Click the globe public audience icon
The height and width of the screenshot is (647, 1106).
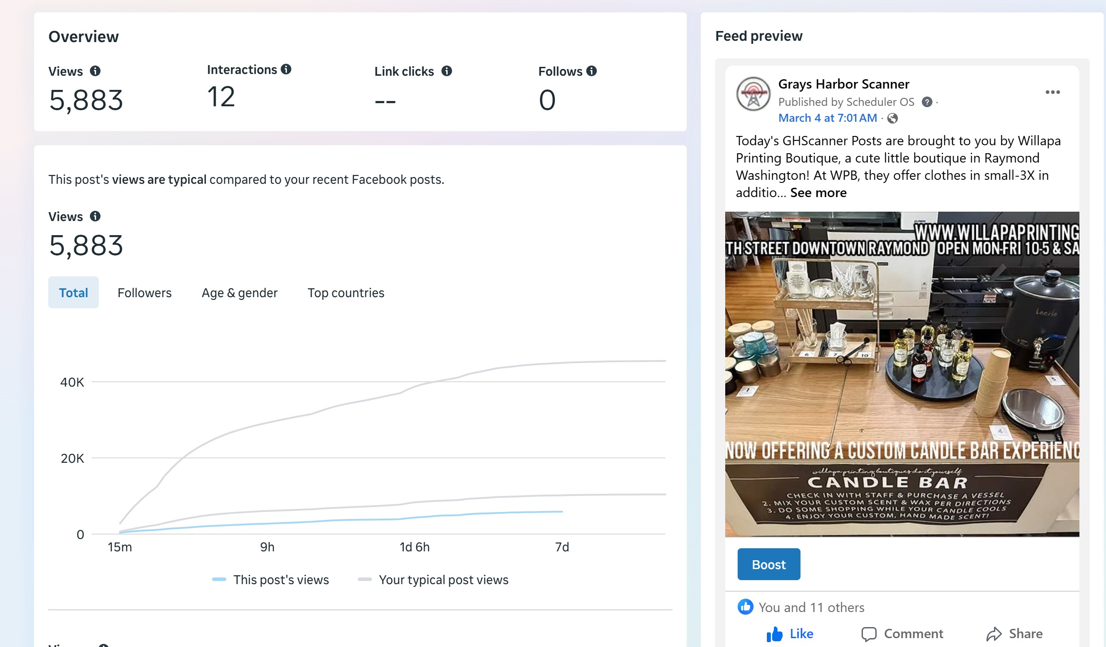coord(893,118)
